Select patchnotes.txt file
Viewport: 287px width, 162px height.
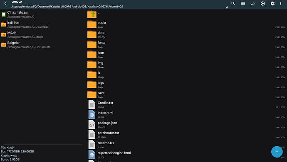click(186, 135)
